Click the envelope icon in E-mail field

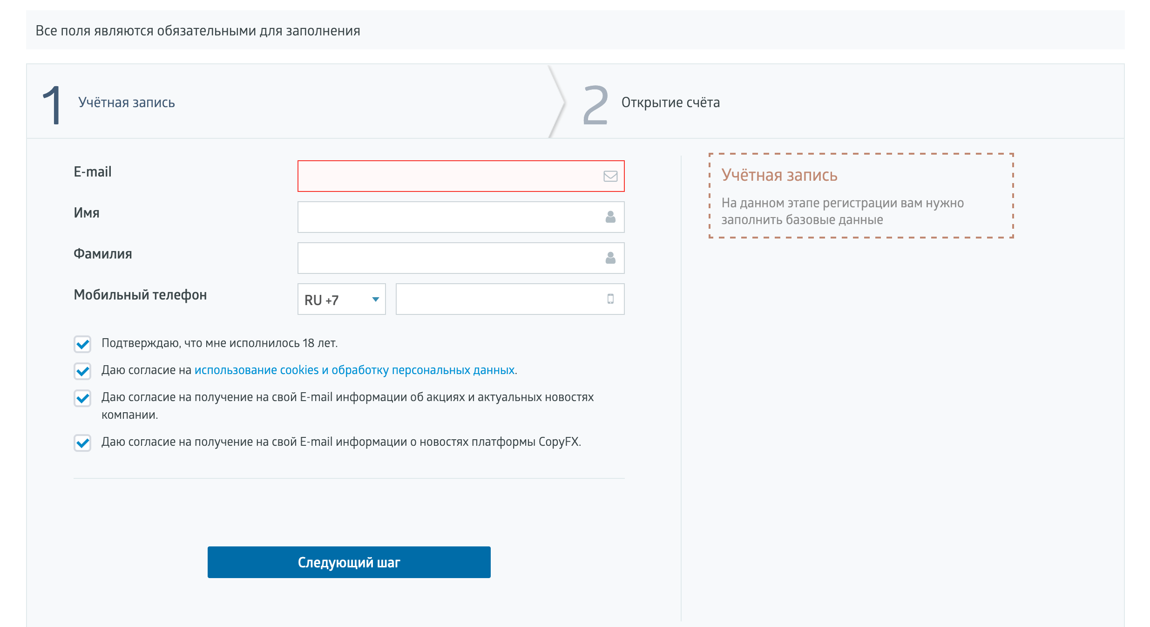[610, 176]
